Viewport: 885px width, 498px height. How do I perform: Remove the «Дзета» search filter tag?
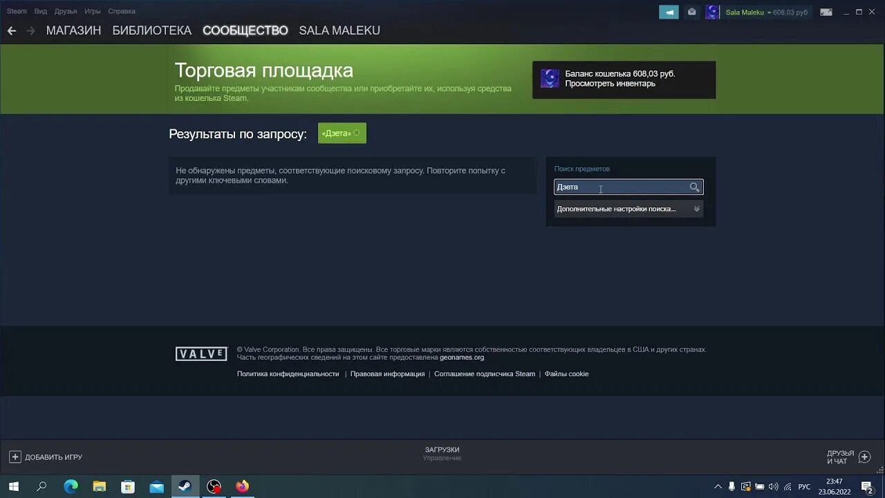click(356, 133)
